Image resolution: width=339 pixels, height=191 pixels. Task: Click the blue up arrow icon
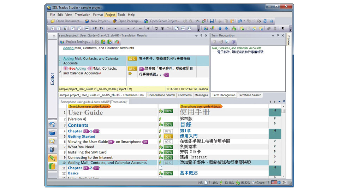pyautogui.click(x=220, y=28)
